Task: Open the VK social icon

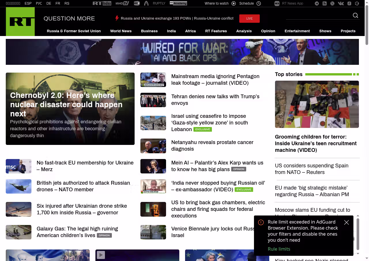Action: click(x=341, y=3)
